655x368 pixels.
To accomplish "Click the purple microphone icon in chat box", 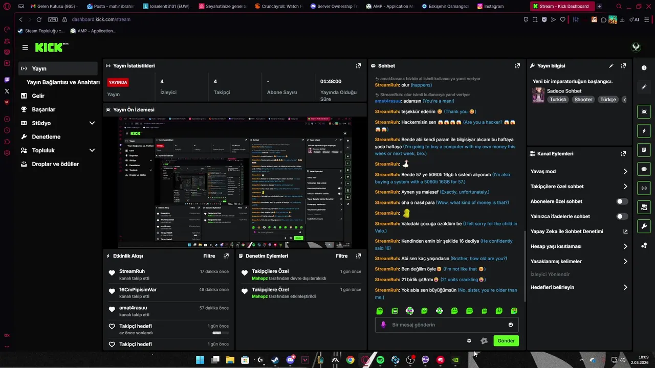I will coord(383,325).
